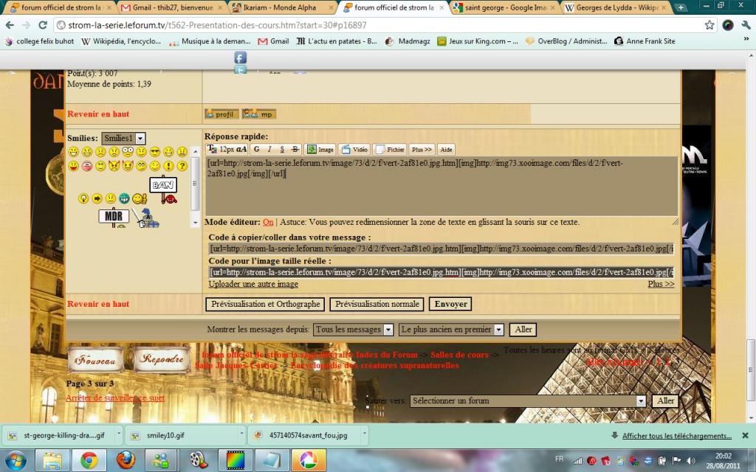
Task: Bookmark this page with the star icon
Action: coord(709,25)
